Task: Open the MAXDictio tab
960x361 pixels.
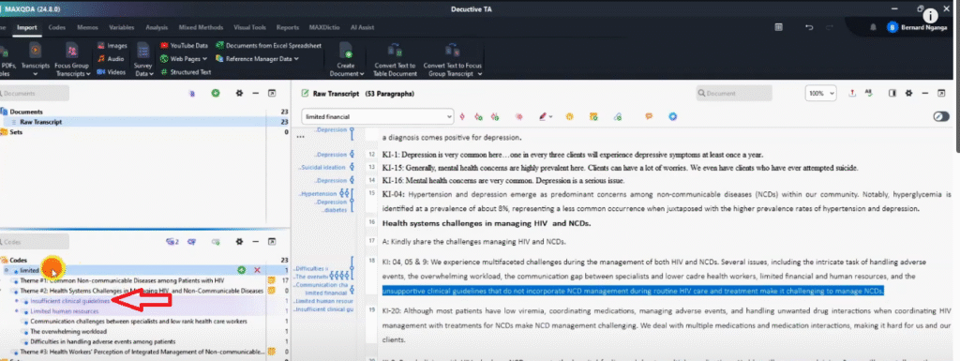Action: 323,27
